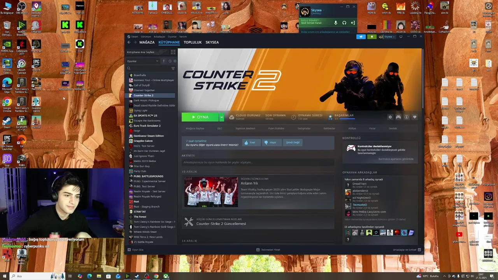This screenshot has width=498, height=280.
Task: Click the ready-to-play filter icon
Action: click(175, 61)
